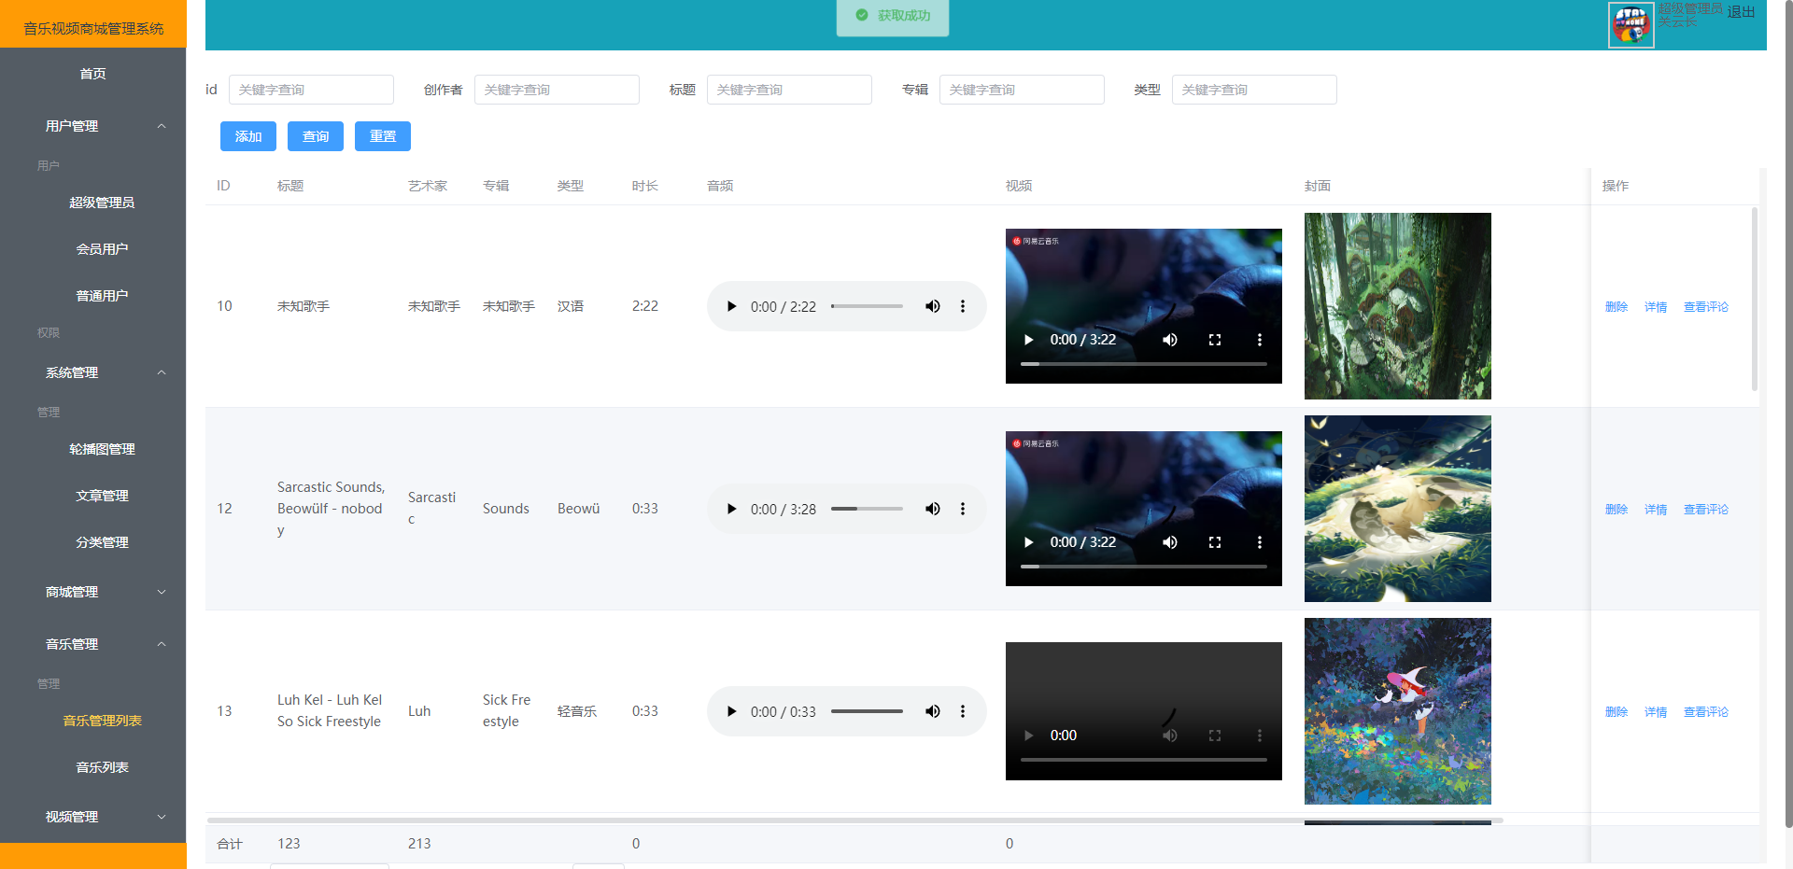The height and width of the screenshot is (869, 1793).
Task: Collapse the 音乐管理 menu section
Action: coord(93,644)
